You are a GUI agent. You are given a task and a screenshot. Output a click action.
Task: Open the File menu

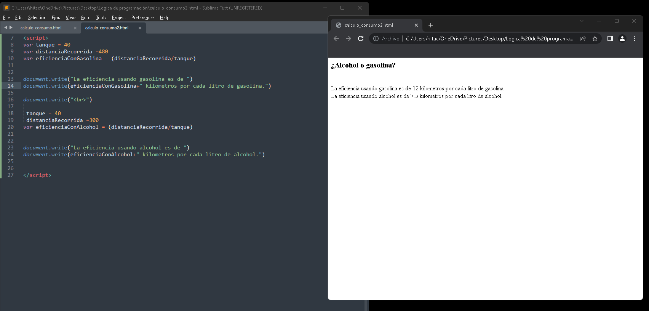pyautogui.click(x=6, y=18)
